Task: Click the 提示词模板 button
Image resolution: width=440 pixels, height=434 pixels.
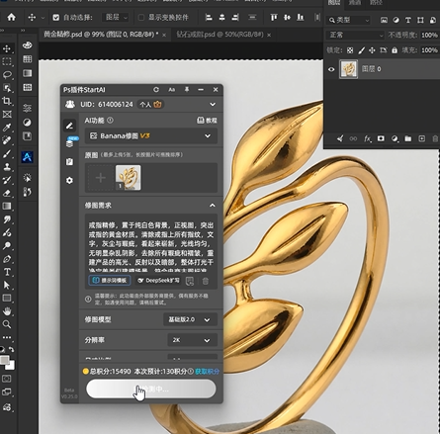Action: (110, 281)
